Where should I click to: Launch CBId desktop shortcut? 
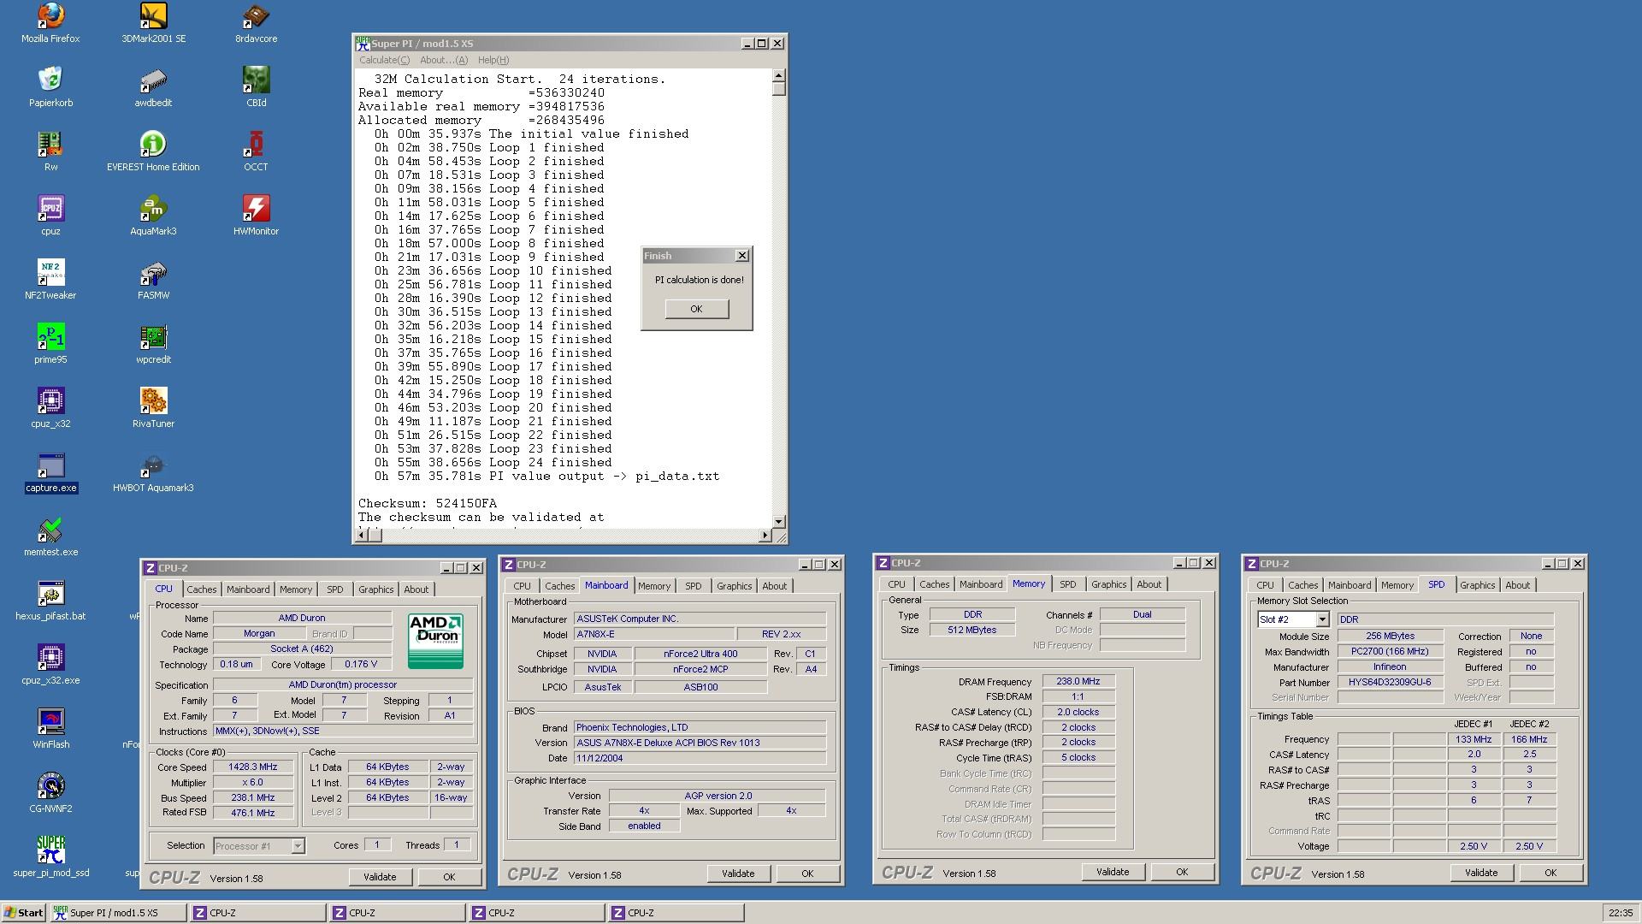coord(256,87)
